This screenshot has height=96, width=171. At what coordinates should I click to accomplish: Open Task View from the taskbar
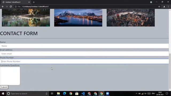(x=52, y=94)
